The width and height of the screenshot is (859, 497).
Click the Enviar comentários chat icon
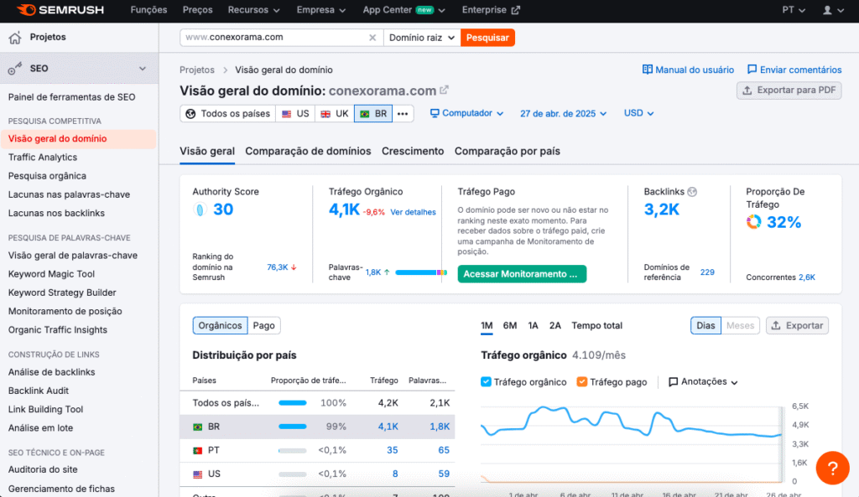(x=752, y=70)
